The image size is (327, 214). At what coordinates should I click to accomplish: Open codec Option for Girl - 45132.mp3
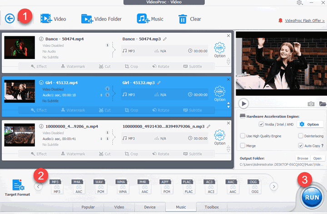(220, 94)
